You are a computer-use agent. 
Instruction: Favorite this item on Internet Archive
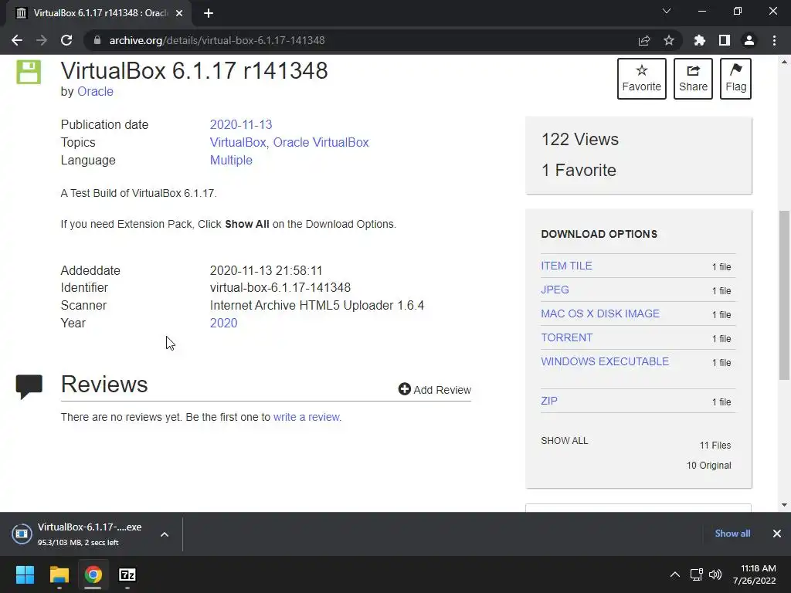[x=642, y=79]
